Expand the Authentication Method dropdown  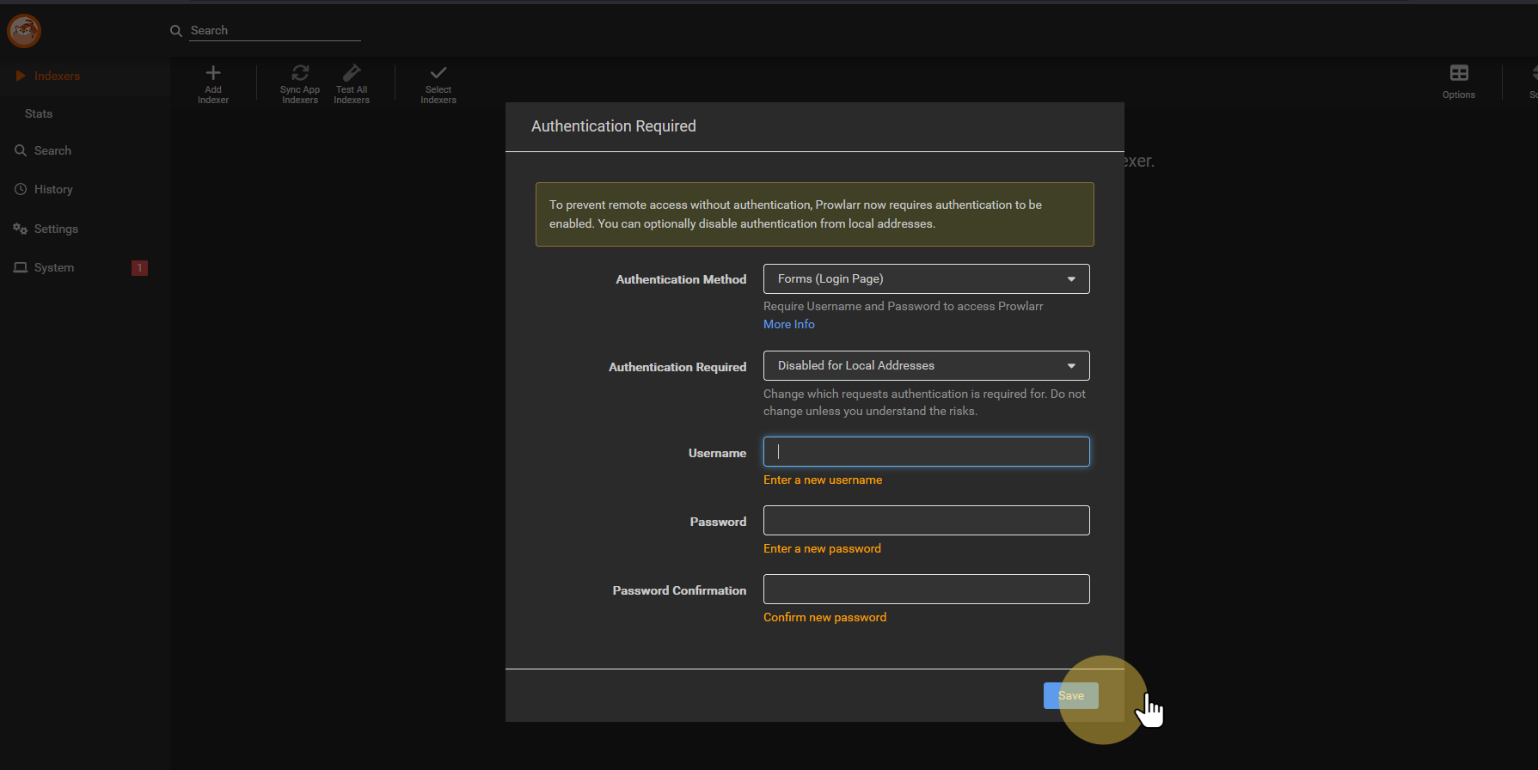coord(926,278)
